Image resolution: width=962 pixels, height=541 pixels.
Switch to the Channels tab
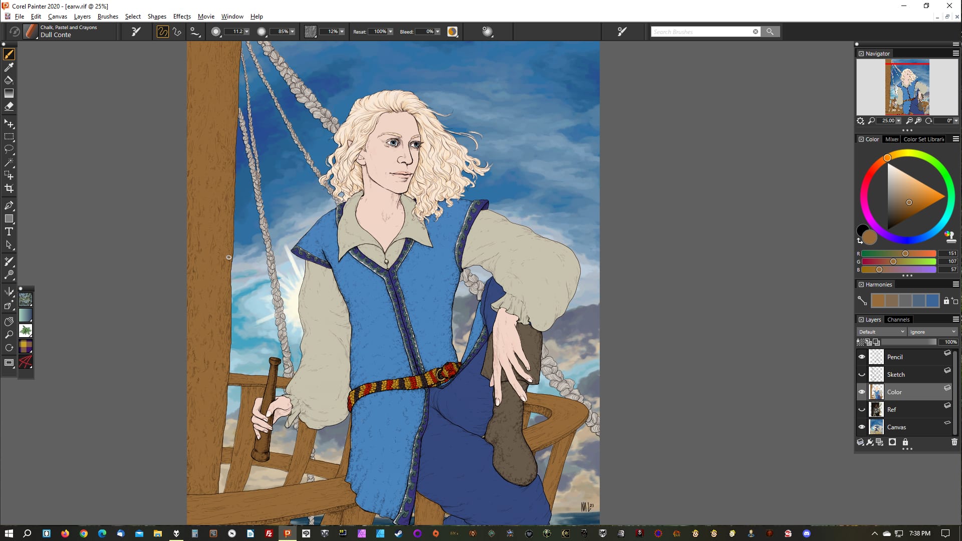[898, 320]
